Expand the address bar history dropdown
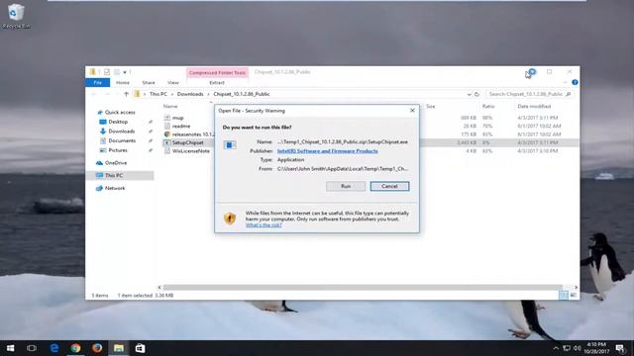Image resolution: width=634 pixels, height=356 pixels. coord(469,94)
